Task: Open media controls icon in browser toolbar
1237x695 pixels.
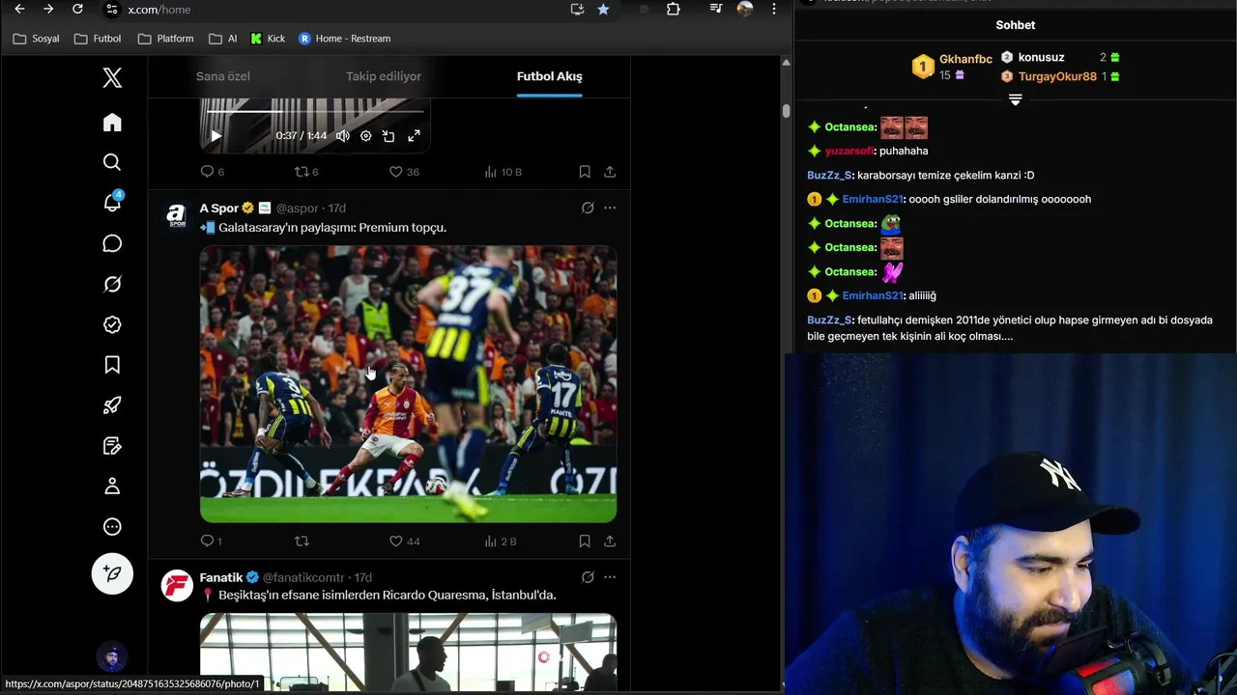Action: 716,9
